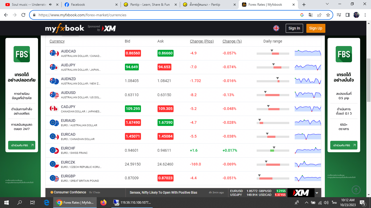Mute the Soul music tab audio icon

51,5
